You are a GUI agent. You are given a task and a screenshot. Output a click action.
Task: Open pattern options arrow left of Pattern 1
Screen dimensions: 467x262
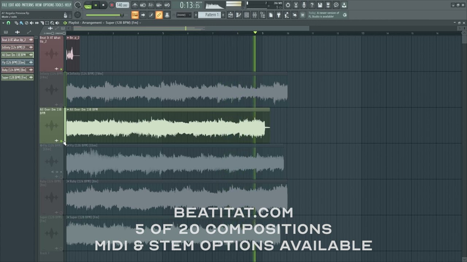[196, 15]
